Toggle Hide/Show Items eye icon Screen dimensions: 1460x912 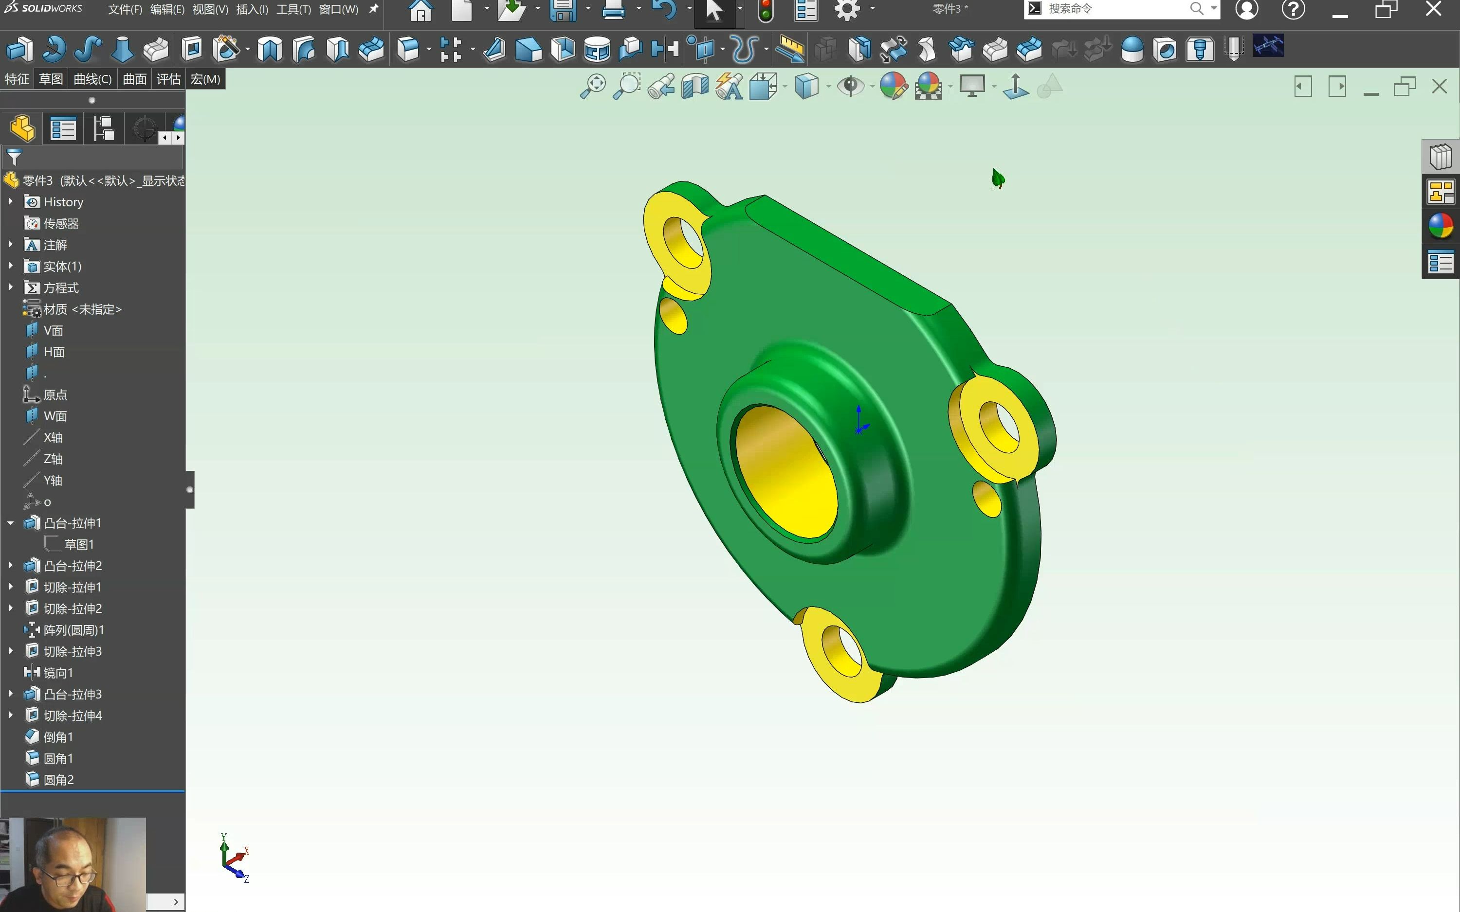(x=851, y=86)
